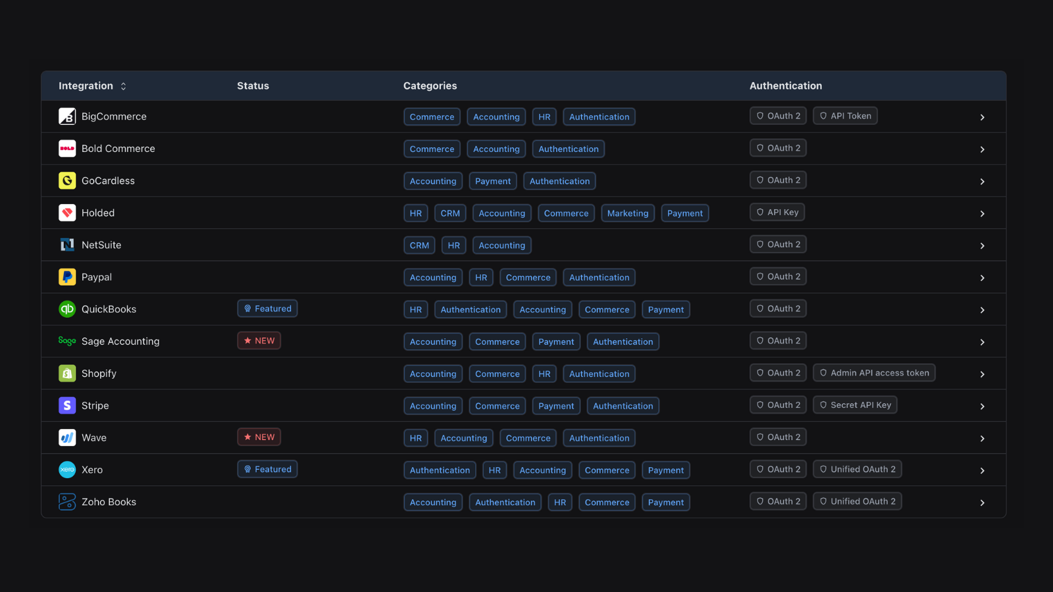Viewport: 1053px width, 592px height.
Task: Click the Admin API access token badge
Action: tap(874, 372)
